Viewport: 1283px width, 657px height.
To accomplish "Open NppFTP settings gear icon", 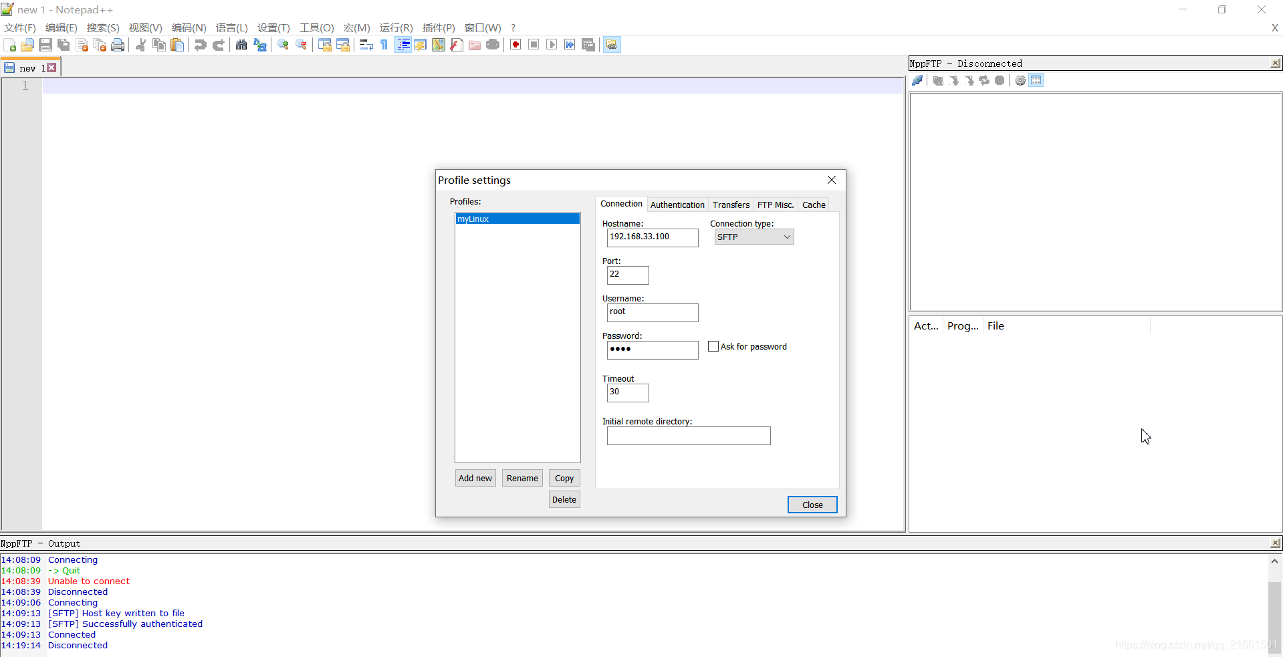I will coord(1020,80).
